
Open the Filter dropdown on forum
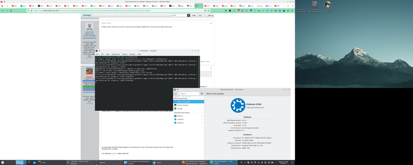[x=210, y=15]
